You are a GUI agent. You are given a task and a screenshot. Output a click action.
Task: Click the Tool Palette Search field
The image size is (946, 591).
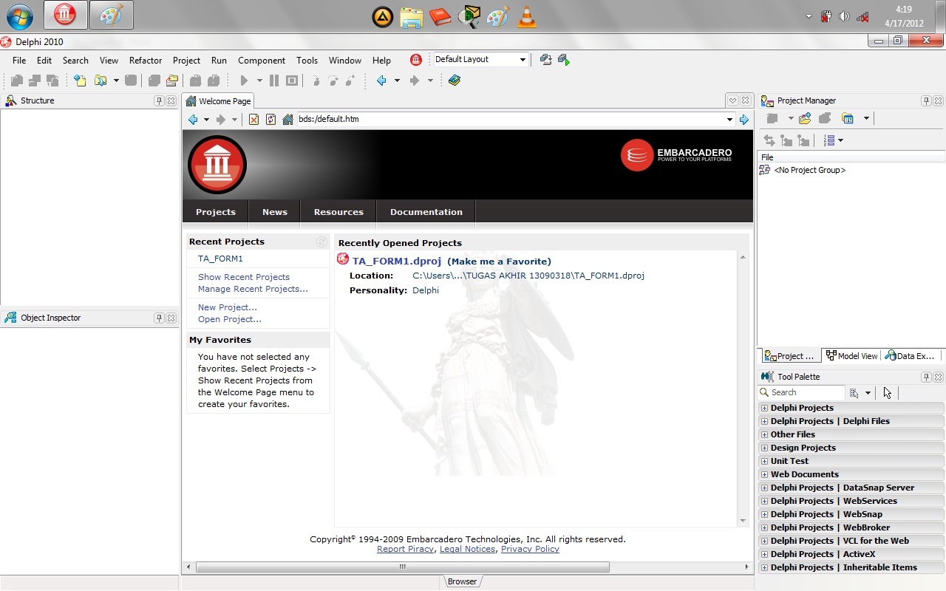pos(802,393)
